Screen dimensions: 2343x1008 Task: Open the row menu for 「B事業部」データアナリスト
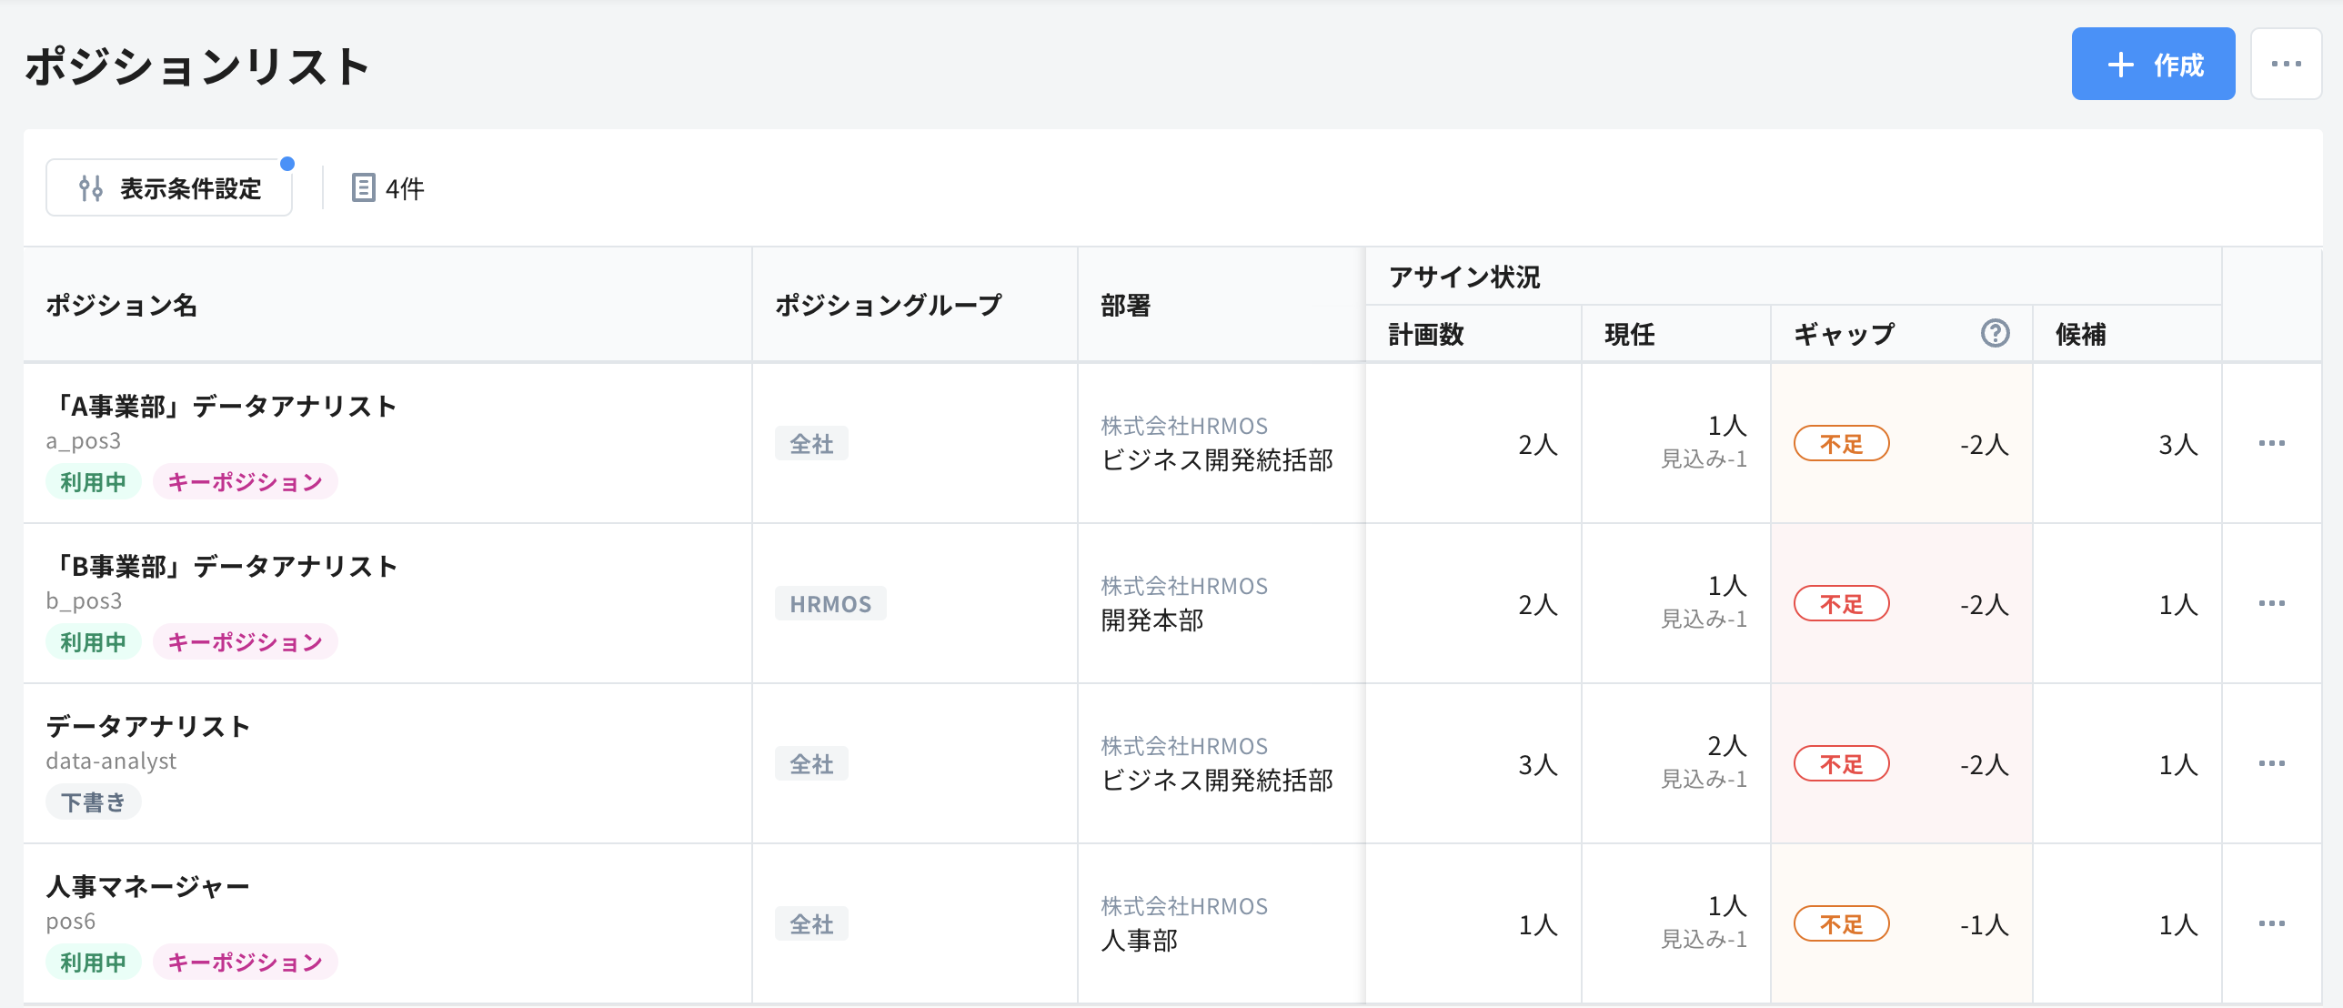click(x=2272, y=602)
